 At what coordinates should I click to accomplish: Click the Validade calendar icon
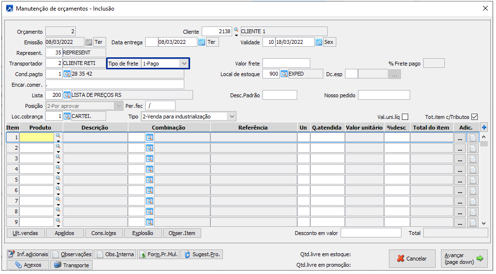pyautogui.click(x=318, y=42)
